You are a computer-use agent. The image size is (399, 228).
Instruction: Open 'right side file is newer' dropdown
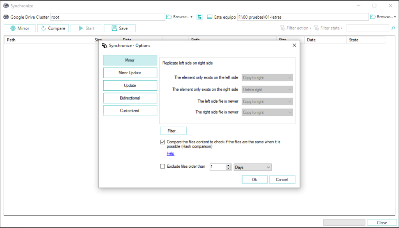(267, 112)
